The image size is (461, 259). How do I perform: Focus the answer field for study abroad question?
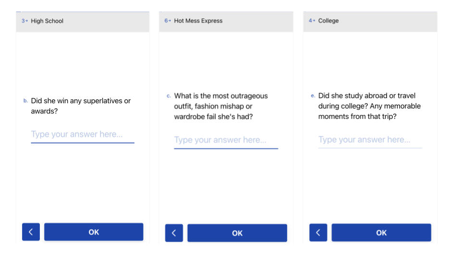[x=370, y=140]
